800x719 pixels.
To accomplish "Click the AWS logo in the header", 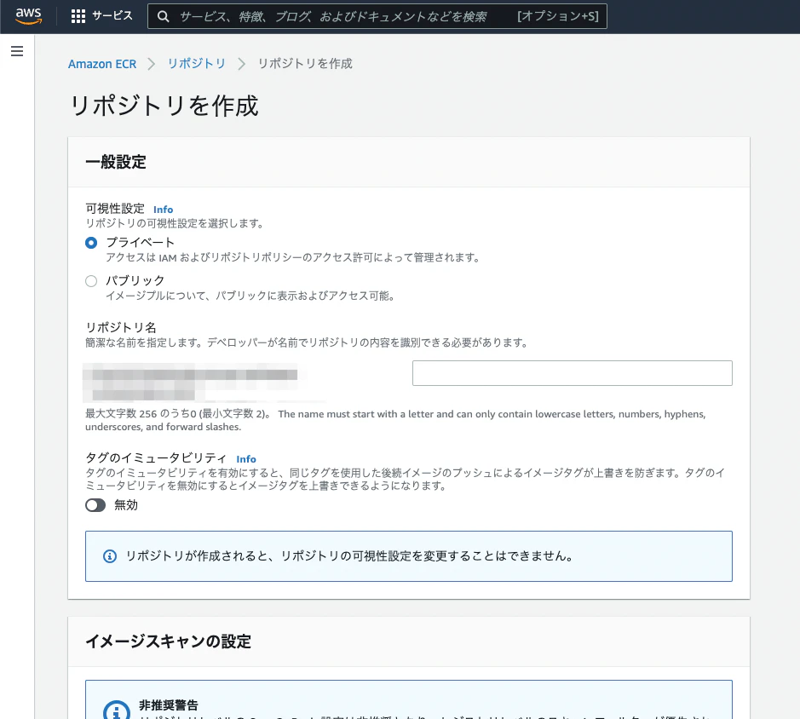I will 29,16.
